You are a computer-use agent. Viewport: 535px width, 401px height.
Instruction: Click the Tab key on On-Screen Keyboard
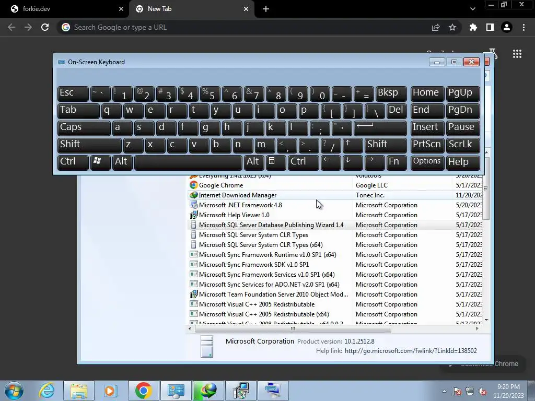(78, 111)
